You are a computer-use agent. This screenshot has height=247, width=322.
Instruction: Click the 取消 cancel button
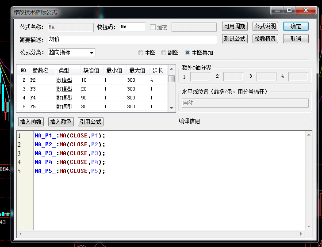[x=295, y=39]
